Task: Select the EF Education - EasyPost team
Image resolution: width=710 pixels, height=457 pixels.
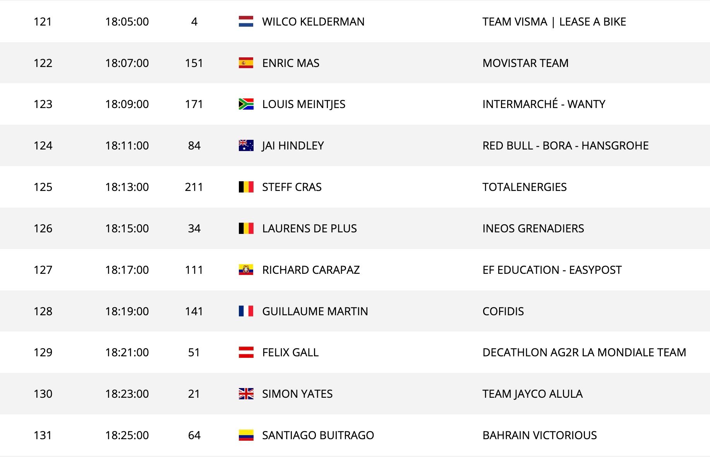Action: [x=552, y=270]
